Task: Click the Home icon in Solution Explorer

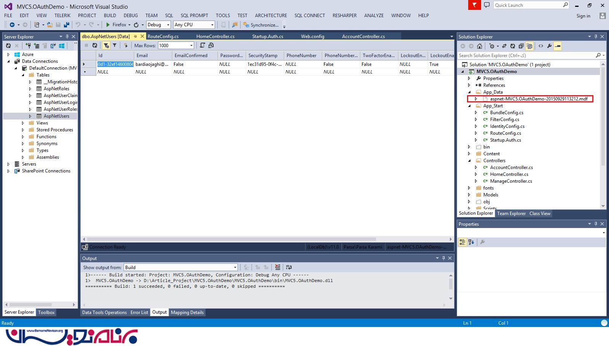Action: pos(480,46)
